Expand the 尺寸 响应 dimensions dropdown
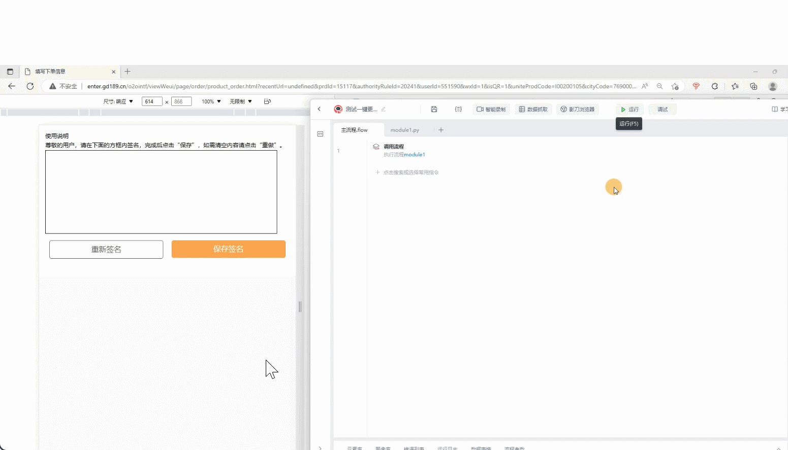Image resolution: width=788 pixels, height=450 pixels. [x=118, y=101]
